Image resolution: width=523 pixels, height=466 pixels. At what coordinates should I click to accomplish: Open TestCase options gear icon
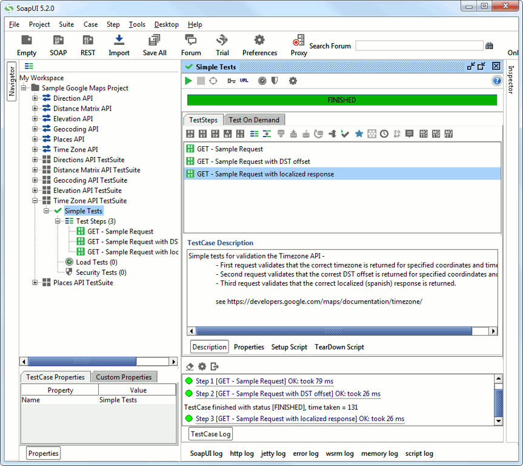pos(293,81)
